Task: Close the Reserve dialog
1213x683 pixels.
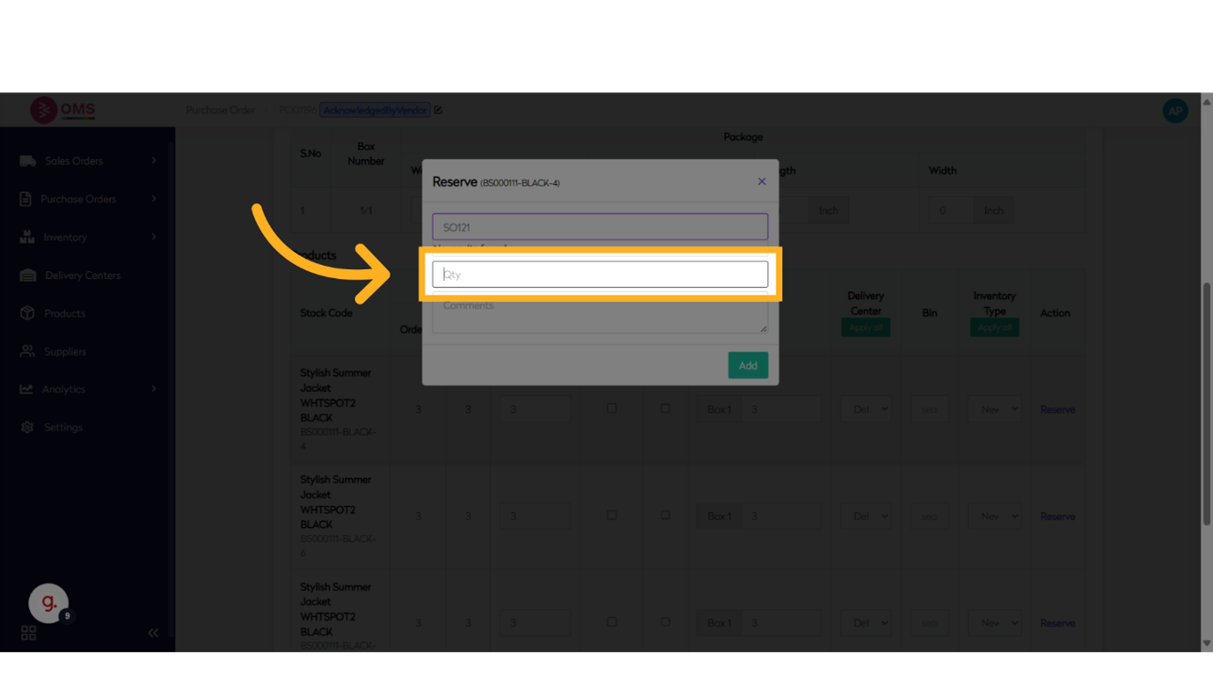Action: [x=762, y=181]
